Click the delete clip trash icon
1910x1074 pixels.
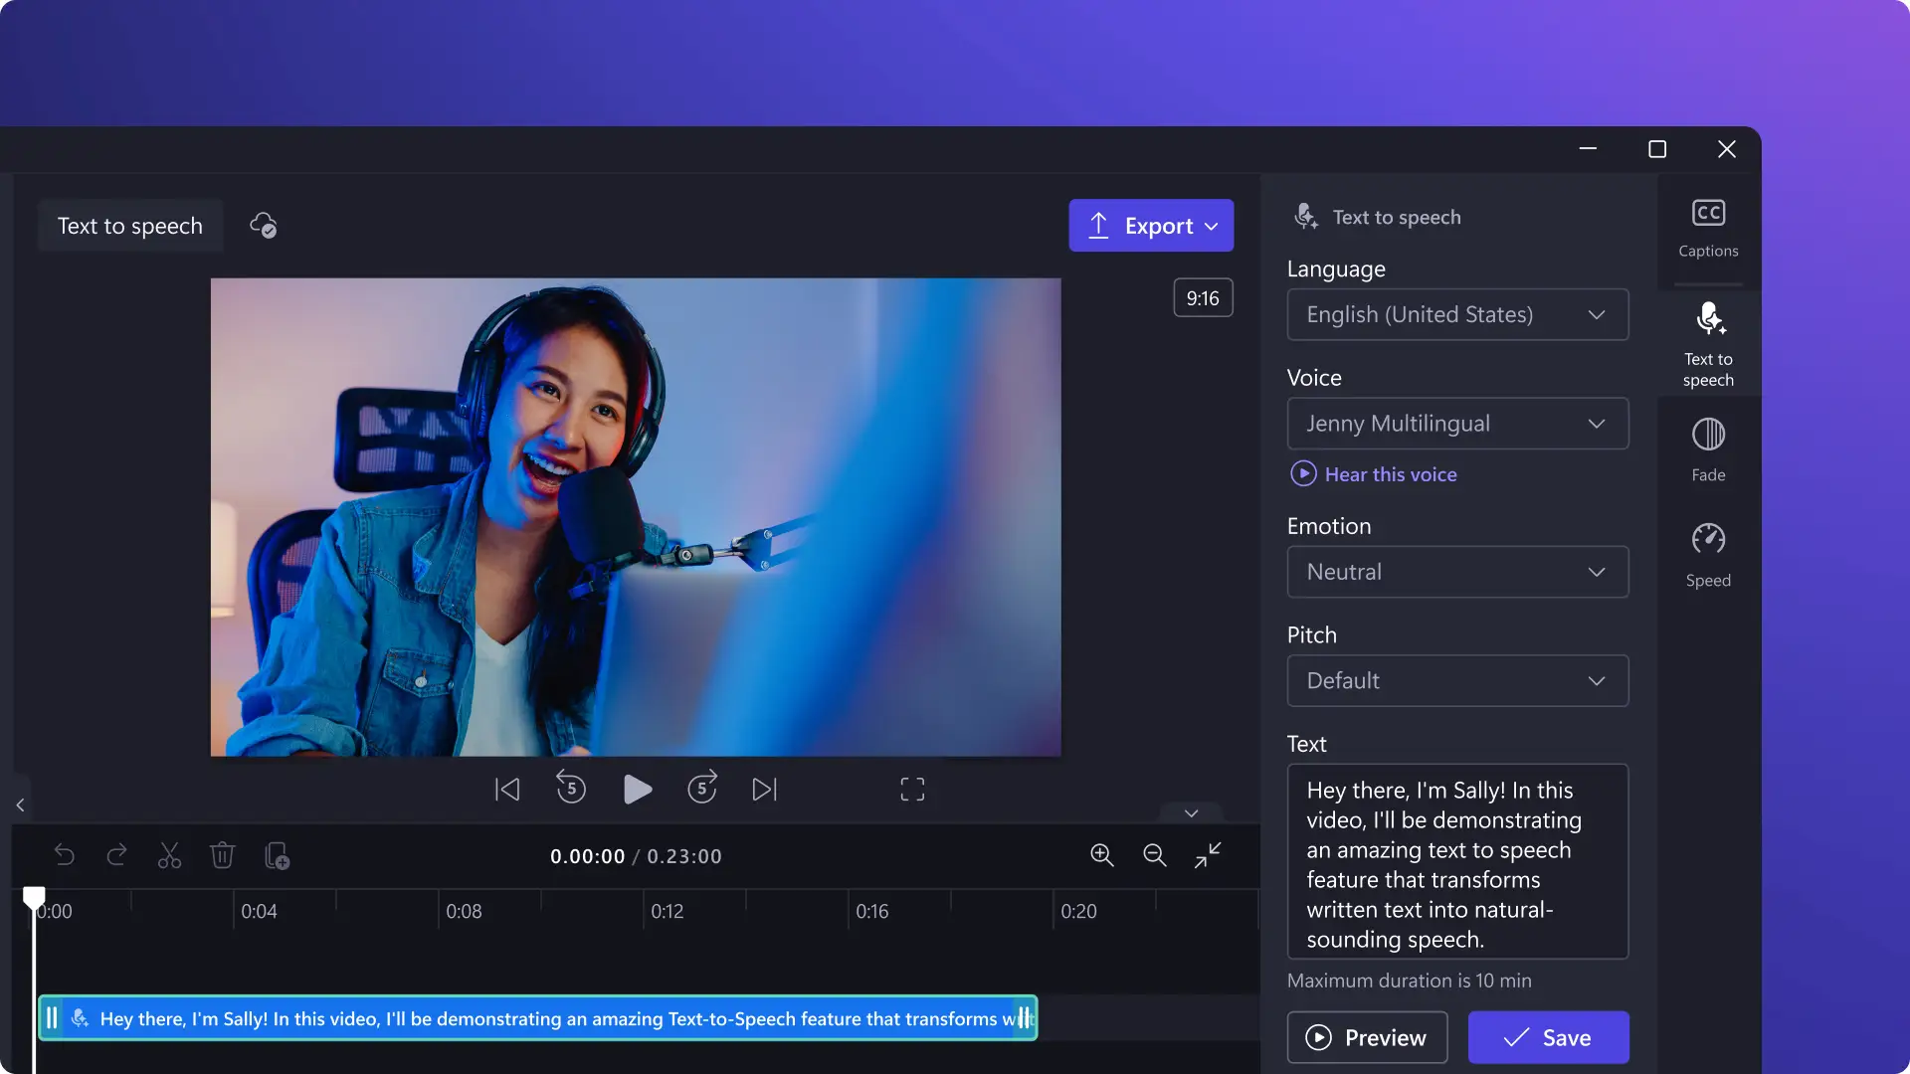(222, 857)
